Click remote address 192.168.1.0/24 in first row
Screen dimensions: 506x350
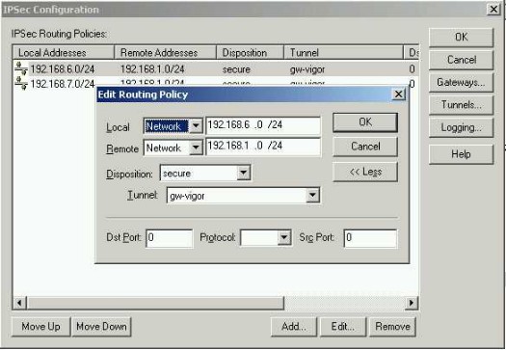pyautogui.click(x=152, y=69)
